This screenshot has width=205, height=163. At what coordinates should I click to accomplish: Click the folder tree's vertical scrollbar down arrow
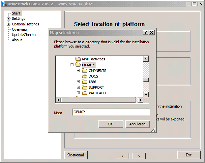point(146,95)
